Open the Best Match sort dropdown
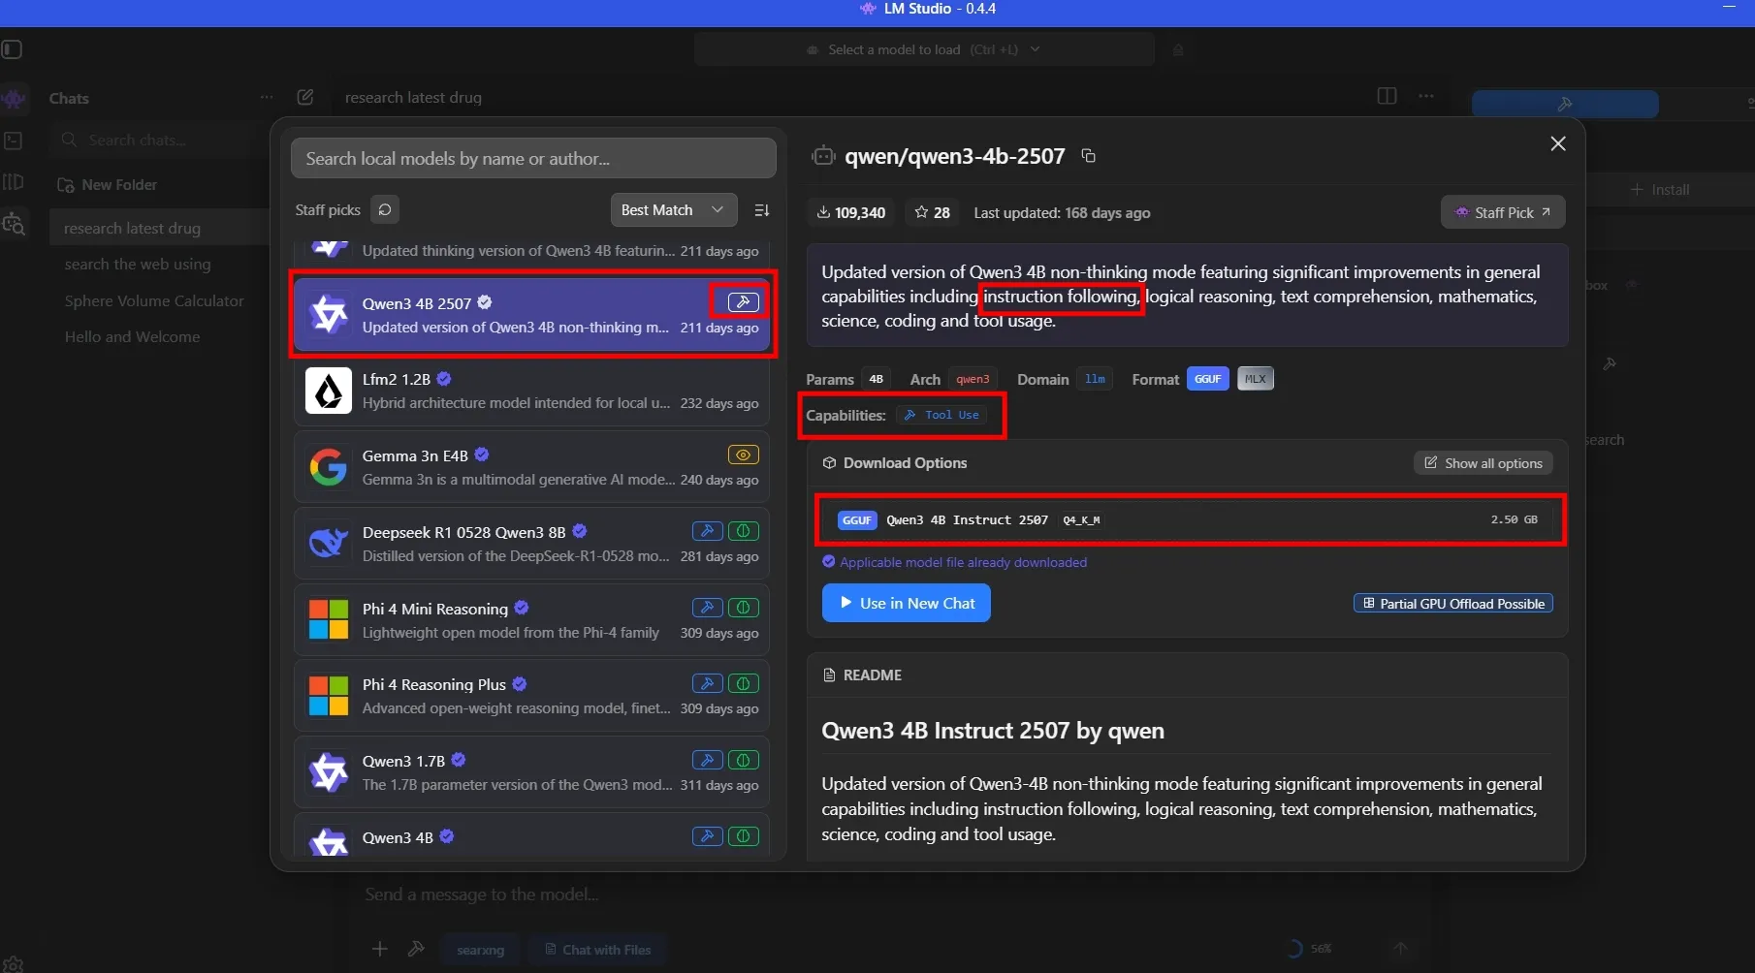Image resolution: width=1755 pixels, height=973 pixels. tap(673, 210)
